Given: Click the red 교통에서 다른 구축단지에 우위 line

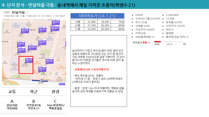Looking at the screenshot, I should point(91,69).
